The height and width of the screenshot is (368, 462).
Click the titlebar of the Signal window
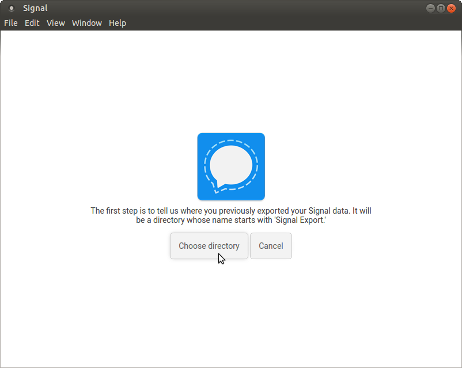(230, 7)
